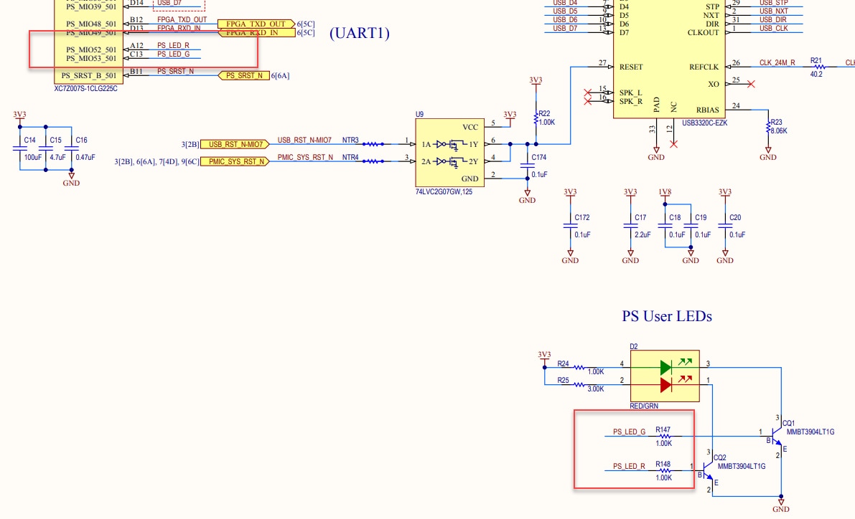
Task: Select the PS_SRST_B_501 pin name
Action: point(89,76)
